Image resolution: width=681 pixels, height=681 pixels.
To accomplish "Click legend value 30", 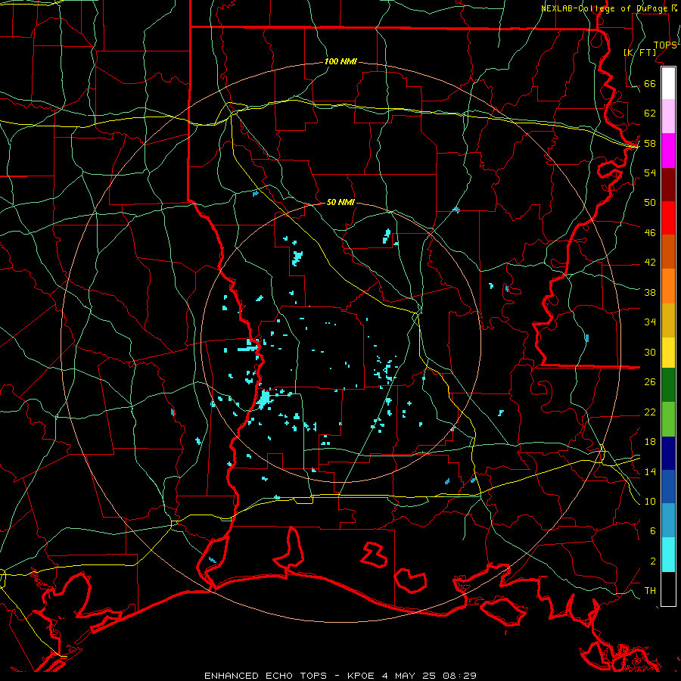I will (650, 352).
